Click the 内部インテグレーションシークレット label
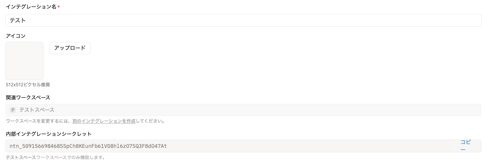488x167 pixels. 49,134
